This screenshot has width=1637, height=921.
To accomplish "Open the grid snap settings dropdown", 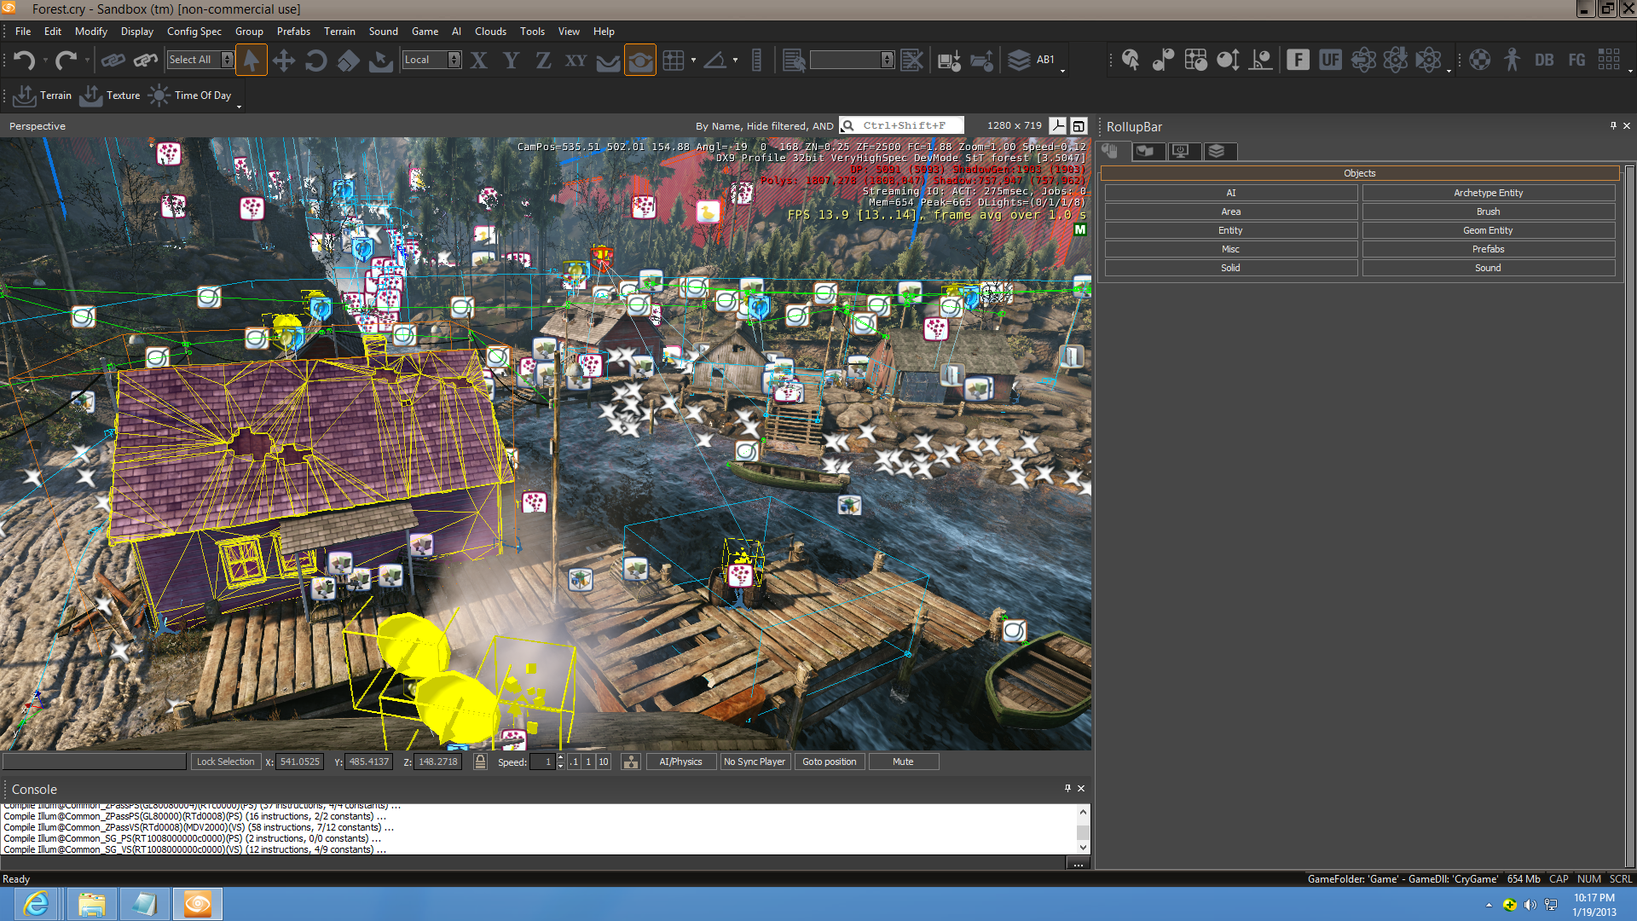I will pyautogui.click(x=695, y=60).
